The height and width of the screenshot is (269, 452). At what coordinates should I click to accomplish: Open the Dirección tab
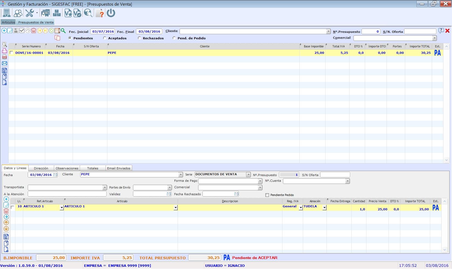[41, 168]
